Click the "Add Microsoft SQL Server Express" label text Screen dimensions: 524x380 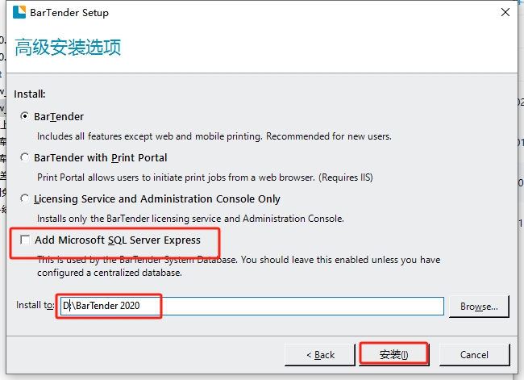pos(118,240)
